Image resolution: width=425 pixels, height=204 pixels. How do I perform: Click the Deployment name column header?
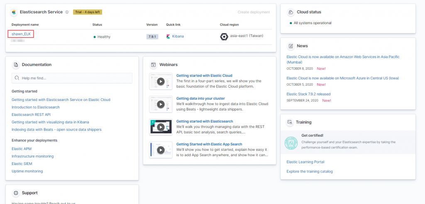coord(25,25)
